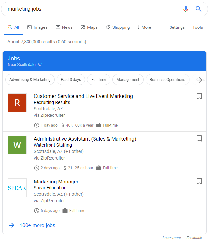Click the blue search magnifier icon

click(198, 9)
